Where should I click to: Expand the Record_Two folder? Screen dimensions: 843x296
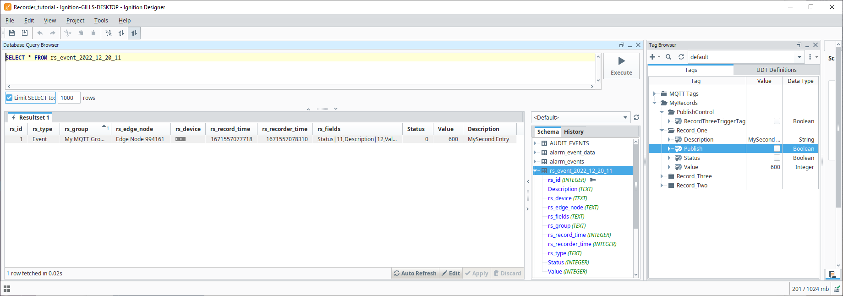(662, 185)
